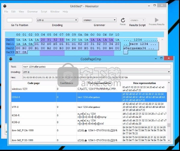This screenshot has height=151, width=180.
Task: Click the ASCII text 'абвгдеёжз34' in hex view
Action: pos(135,48)
